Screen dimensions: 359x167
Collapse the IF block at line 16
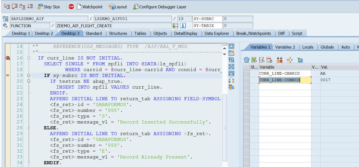pyautogui.click(x=29, y=58)
